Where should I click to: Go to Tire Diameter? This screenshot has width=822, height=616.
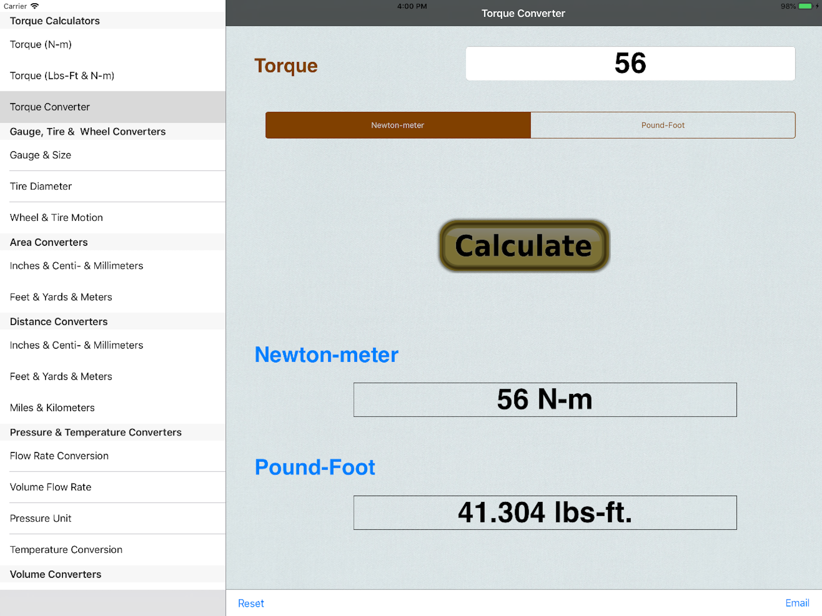[41, 186]
